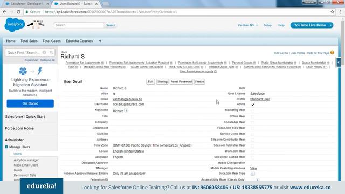Click Expand All in sidebar

(31, 60)
